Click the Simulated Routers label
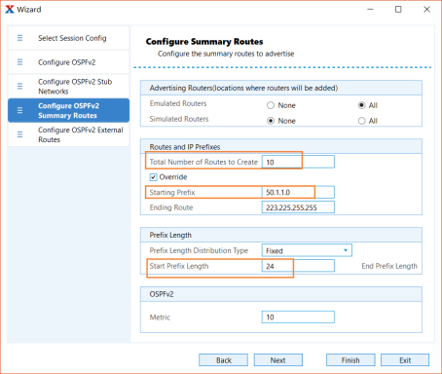The width and height of the screenshot is (442, 374). pos(179,119)
